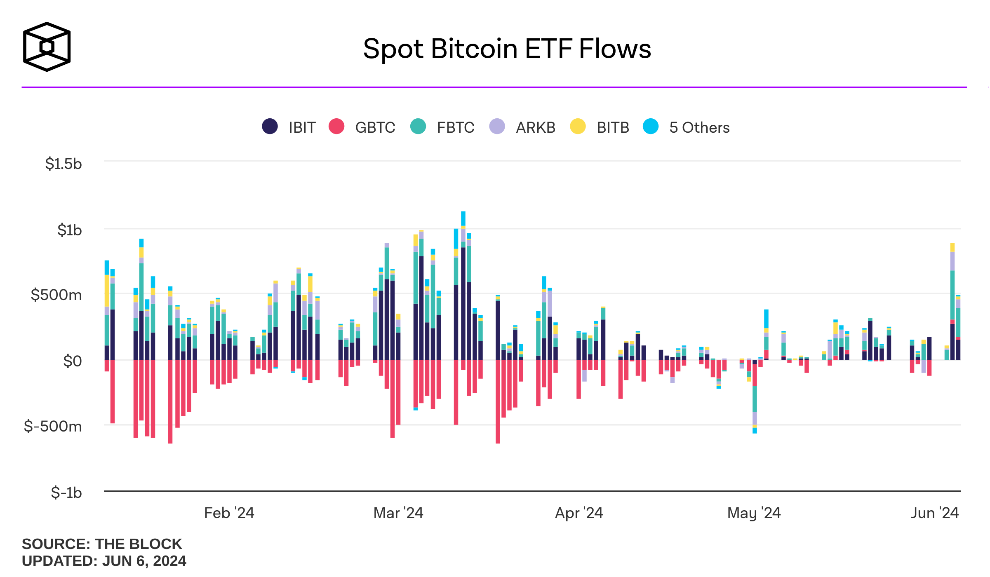Screen dimensions: 990x577
Task: Click the Apr '24 axis label
Action: click(x=579, y=513)
